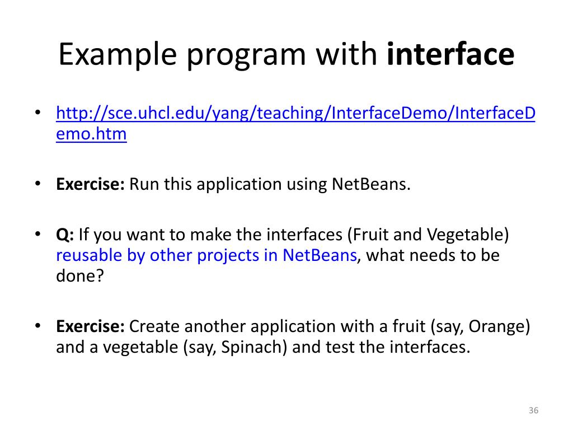Click the 'Run this application using NetBeans.' sentence
The width and height of the screenshot is (573, 430).
[x=270, y=184]
